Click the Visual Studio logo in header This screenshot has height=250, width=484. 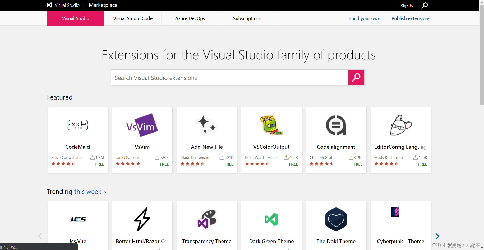coord(63,5)
